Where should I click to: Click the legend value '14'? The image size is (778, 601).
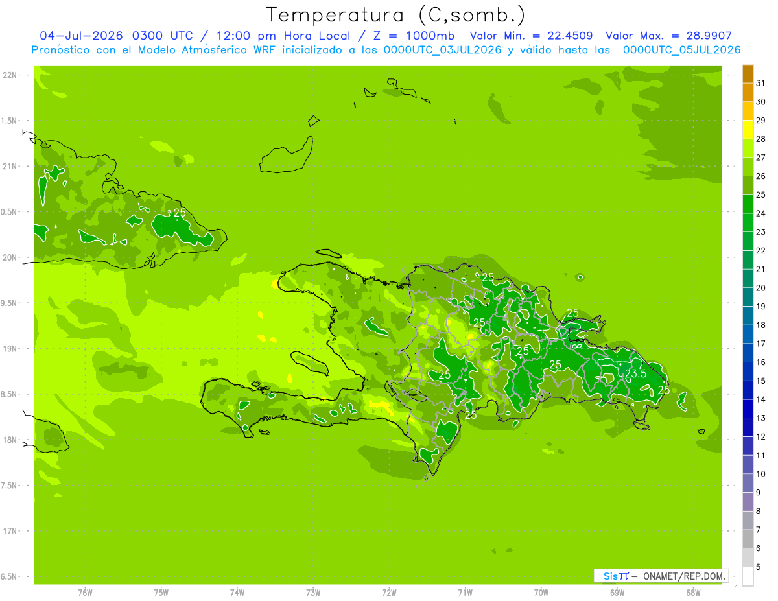[761, 399]
